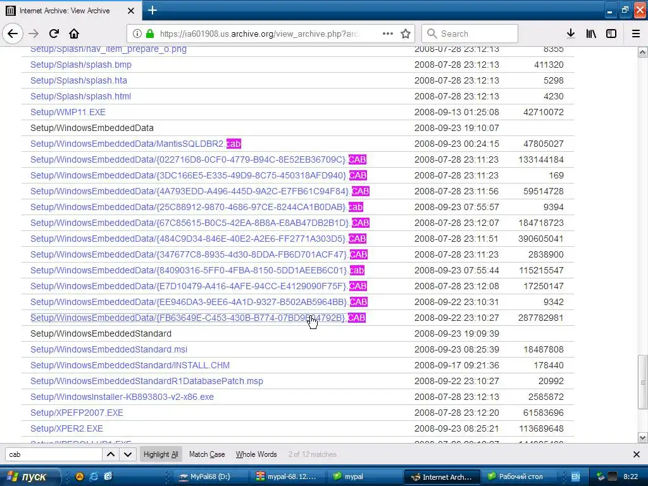Switch to mypal-68.12 archive taskbar item
The width and height of the screenshot is (648, 486).
coord(287,477)
